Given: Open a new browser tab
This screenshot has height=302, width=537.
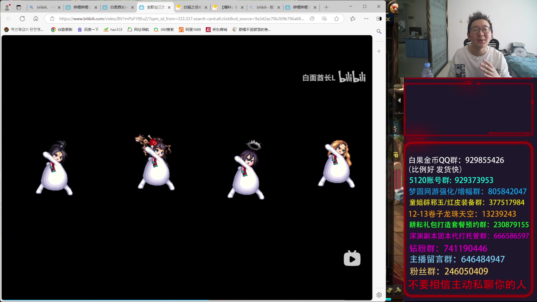Looking at the screenshot, I should tap(326, 7).
